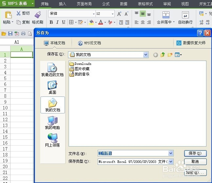Click the save disk quick-access icon

(x=10, y=33)
